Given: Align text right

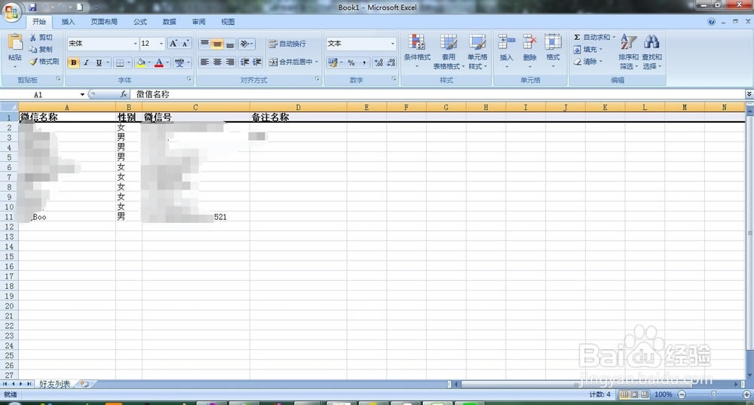Looking at the screenshot, I should point(230,62).
